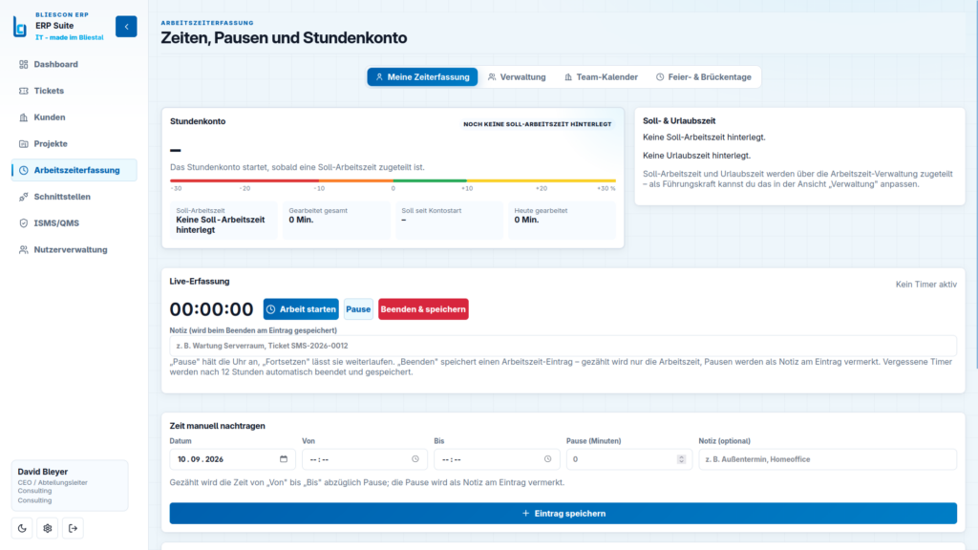978x550 pixels.
Task: Open the Team-Kalender tab
Action: (x=601, y=76)
